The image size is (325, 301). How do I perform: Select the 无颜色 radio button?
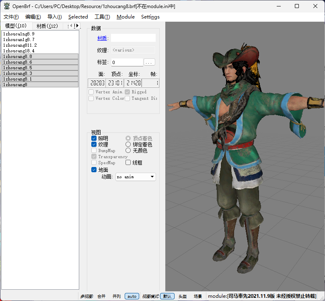coord(128,150)
